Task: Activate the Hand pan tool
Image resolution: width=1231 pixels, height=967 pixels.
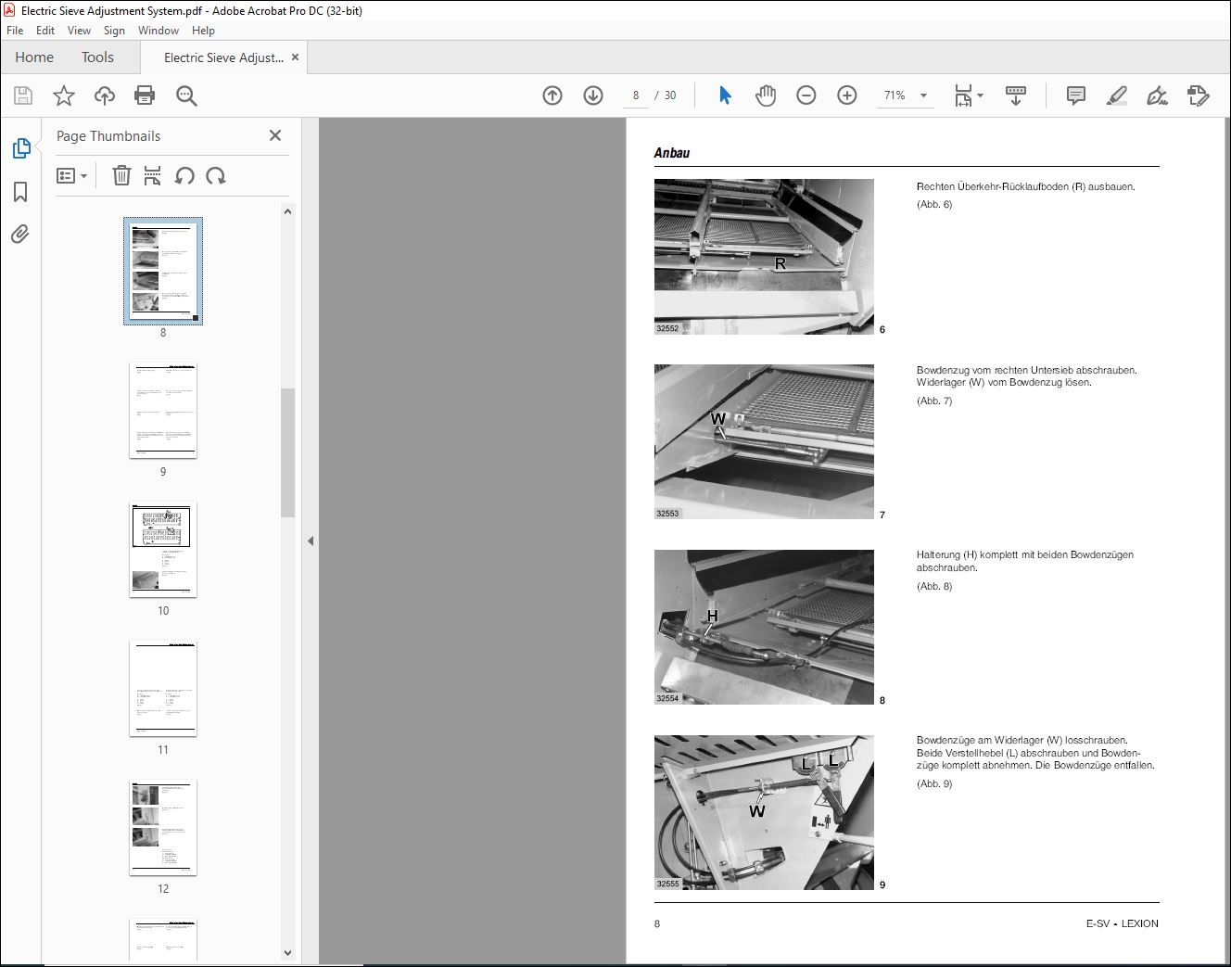Action: [766, 95]
